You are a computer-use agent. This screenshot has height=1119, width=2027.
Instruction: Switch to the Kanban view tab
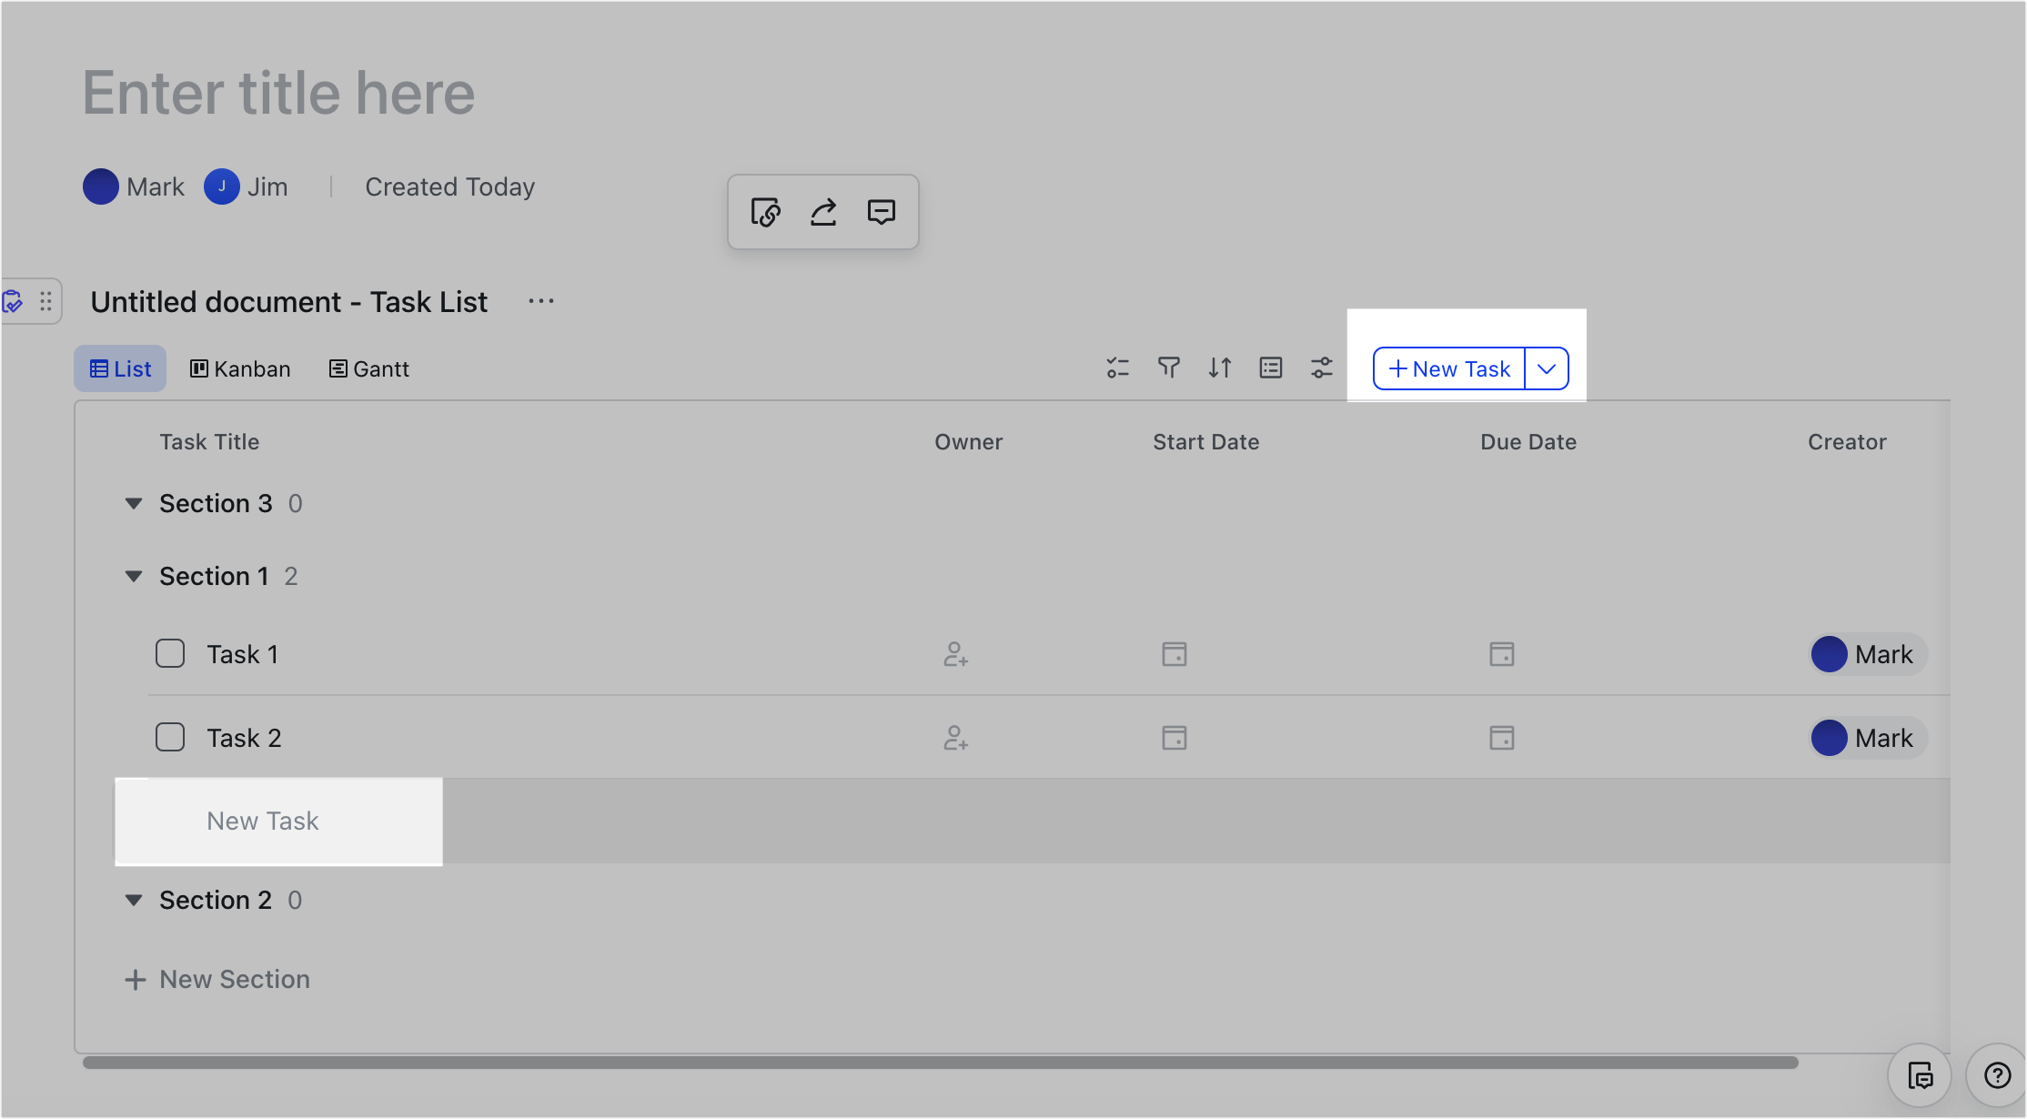pos(240,368)
